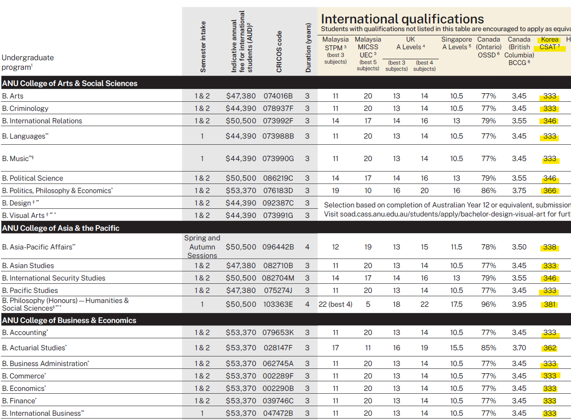Image resolution: width=571 pixels, height=420 pixels.
Task: Click the 'B. Criminology' program row label
Action: [25, 108]
